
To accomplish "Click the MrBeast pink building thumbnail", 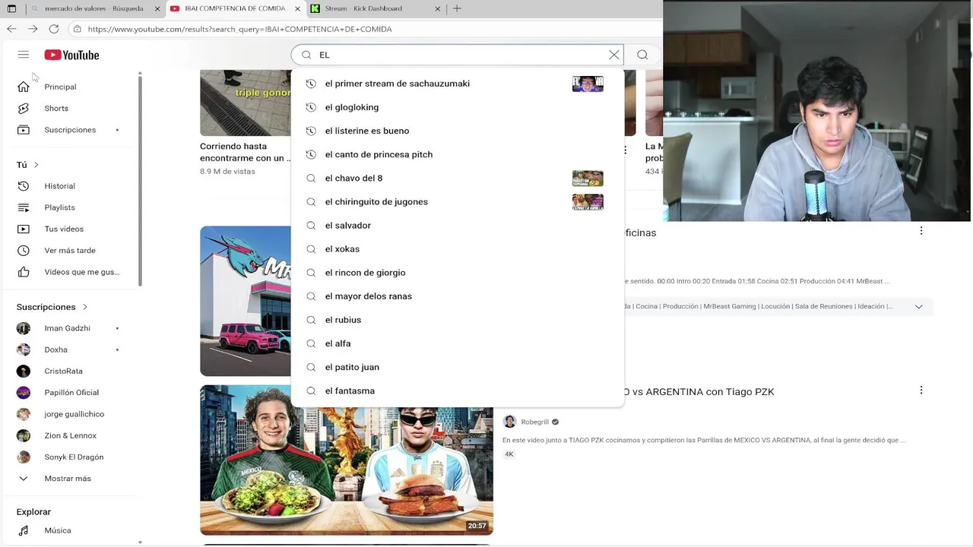I will [245, 301].
